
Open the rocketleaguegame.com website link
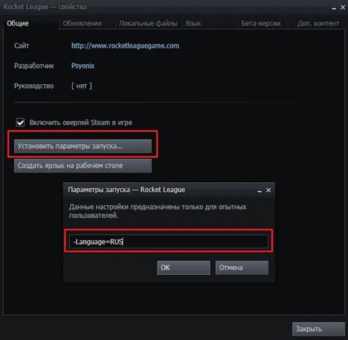tap(125, 46)
